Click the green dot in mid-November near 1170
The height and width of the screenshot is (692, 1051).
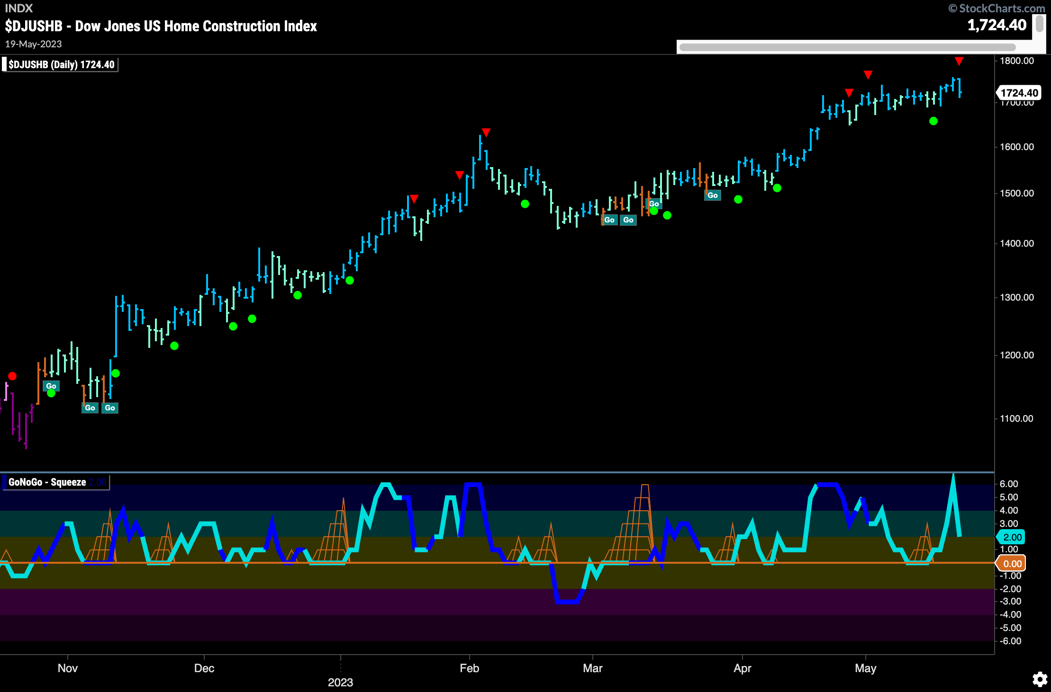point(116,373)
